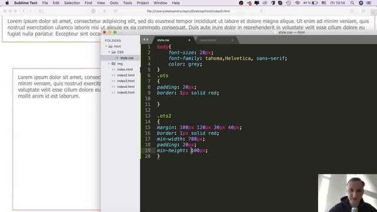377x212 pixels.
Task: Expand the img folder in sidebar
Action: click(109, 64)
